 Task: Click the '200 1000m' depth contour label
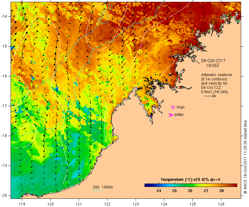point(103,187)
